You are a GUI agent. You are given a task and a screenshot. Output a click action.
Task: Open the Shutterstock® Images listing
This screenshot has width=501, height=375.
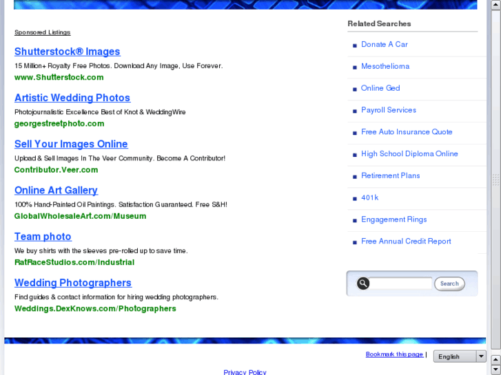click(67, 52)
